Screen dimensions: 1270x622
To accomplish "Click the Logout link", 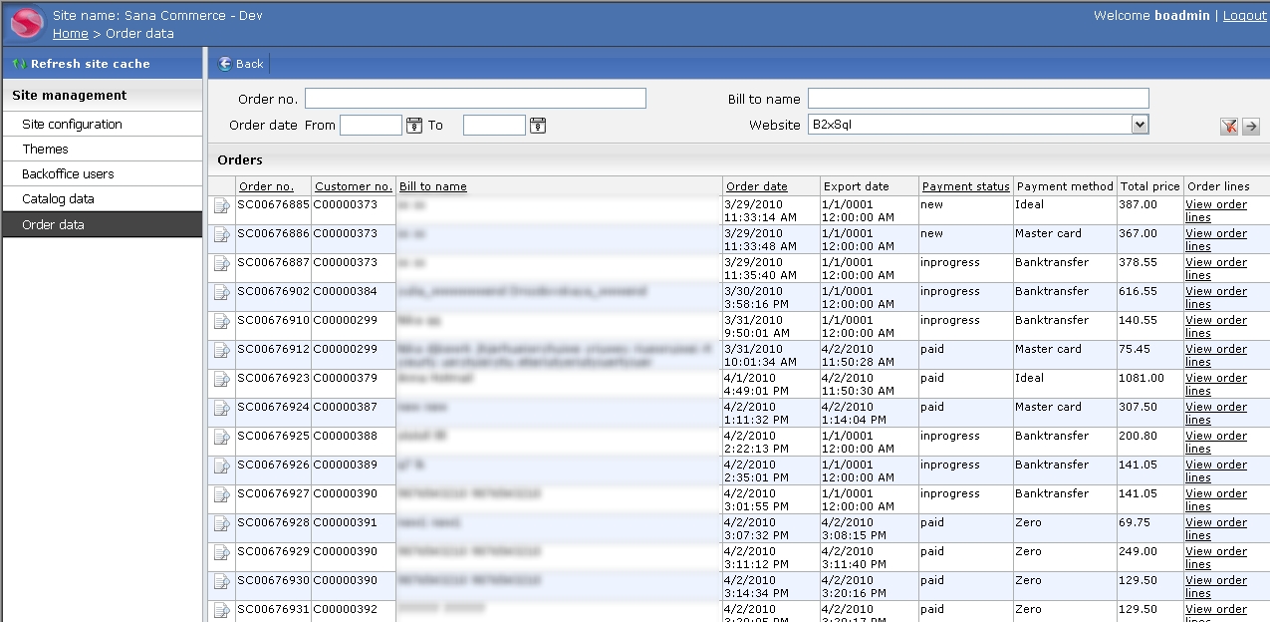I will click(x=1244, y=16).
